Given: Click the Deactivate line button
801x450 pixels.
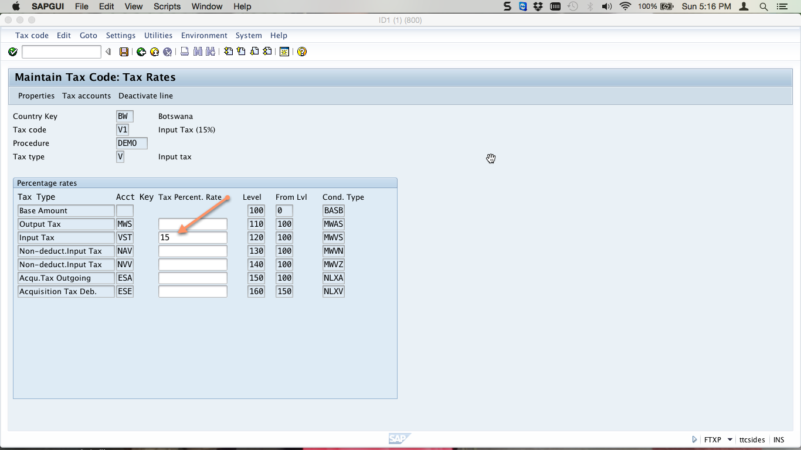Looking at the screenshot, I should coord(145,96).
